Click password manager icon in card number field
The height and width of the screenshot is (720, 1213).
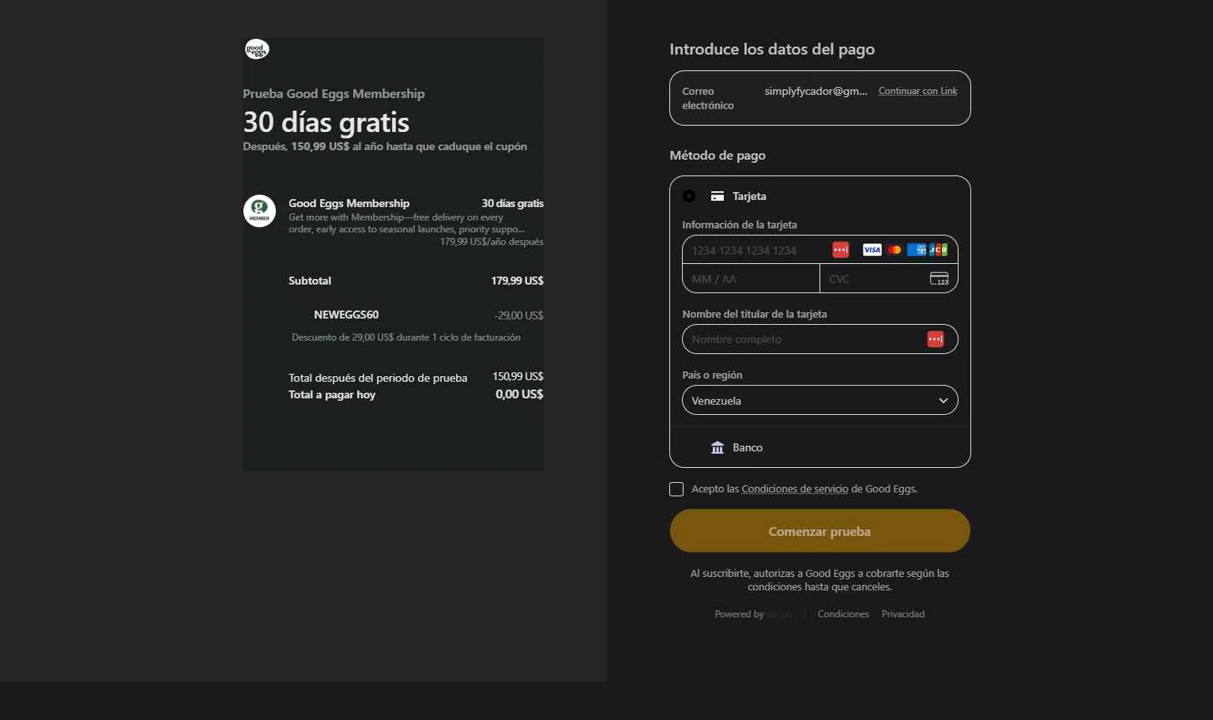(x=840, y=250)
